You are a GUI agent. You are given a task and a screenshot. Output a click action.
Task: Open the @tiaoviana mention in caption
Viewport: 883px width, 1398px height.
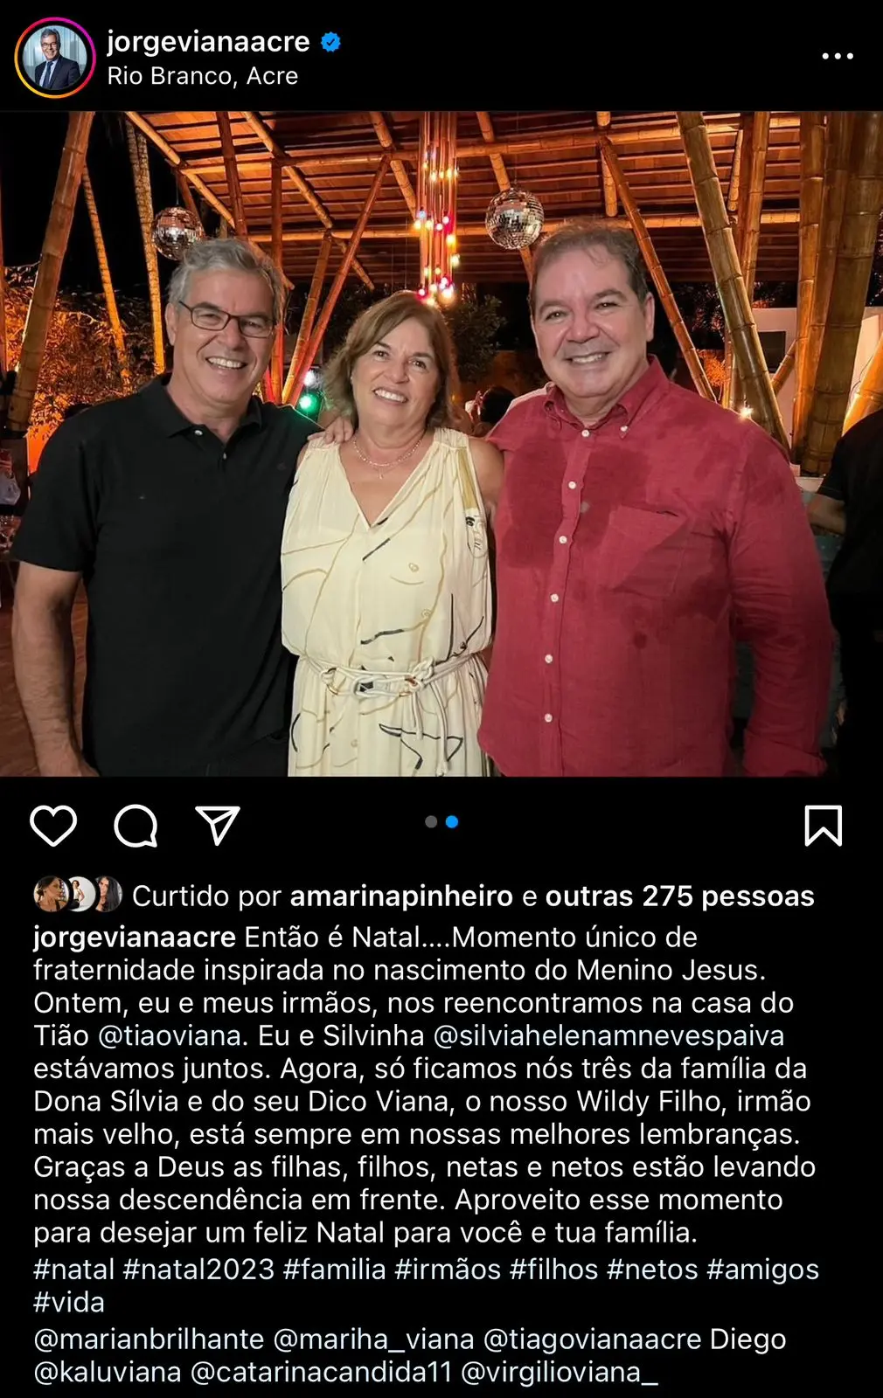pyautogui.click(x=170, y=1035)
